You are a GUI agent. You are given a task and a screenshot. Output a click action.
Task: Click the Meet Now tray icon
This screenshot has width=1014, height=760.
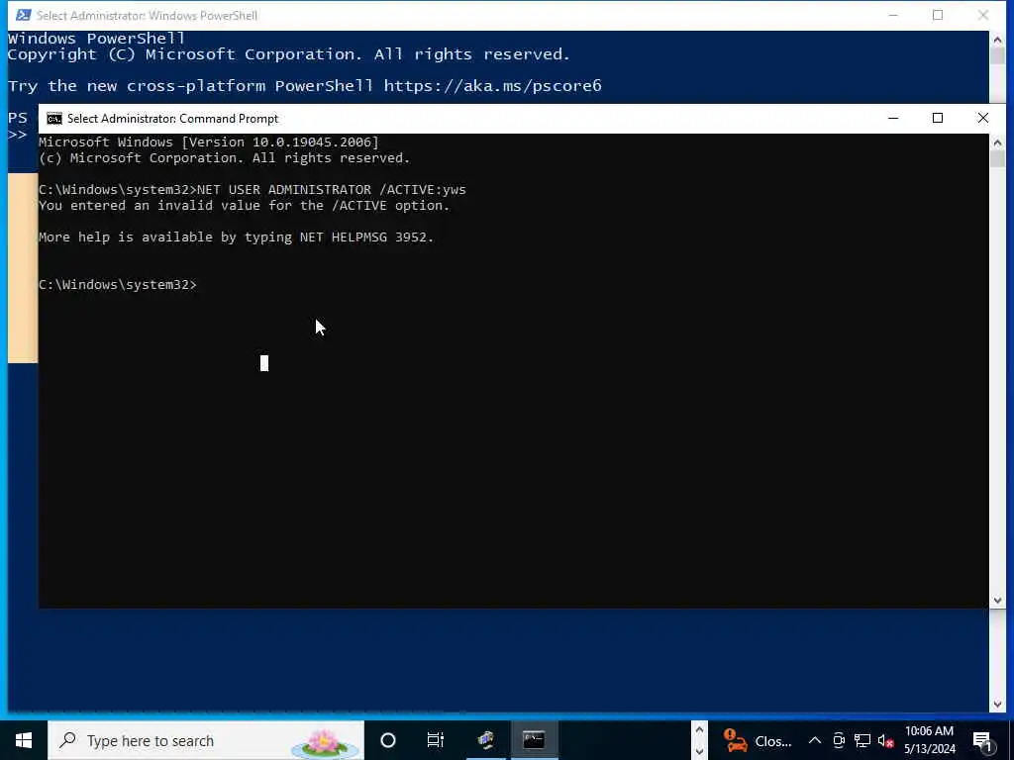839,740
